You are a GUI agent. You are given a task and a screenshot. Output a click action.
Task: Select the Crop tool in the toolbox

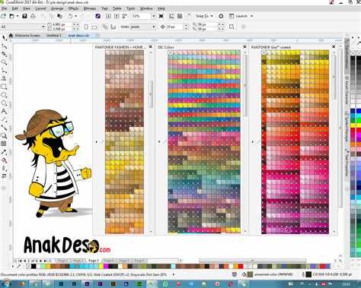point(4,54)
